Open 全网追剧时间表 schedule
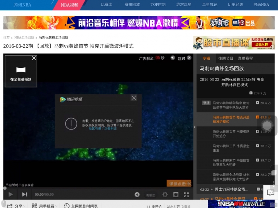278x208 pixels. pos(85,206)
